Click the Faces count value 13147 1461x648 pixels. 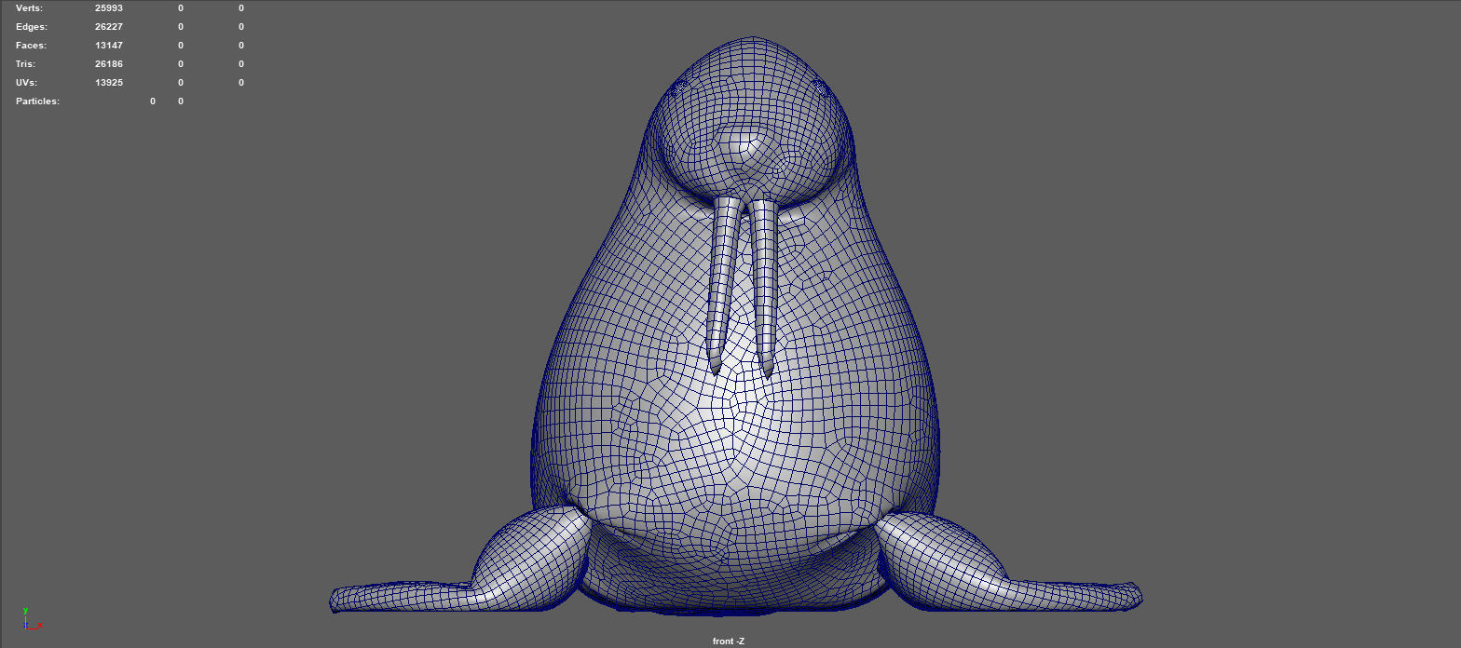pyautogui.click(x=108, y=45)
